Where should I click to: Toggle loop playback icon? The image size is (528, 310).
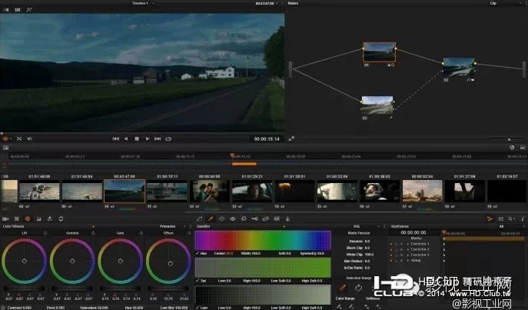click(x=168, y=138)
